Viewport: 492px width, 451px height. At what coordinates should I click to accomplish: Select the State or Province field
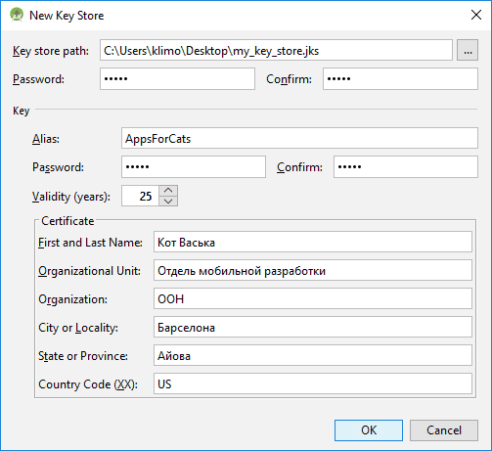click(313, 355)
